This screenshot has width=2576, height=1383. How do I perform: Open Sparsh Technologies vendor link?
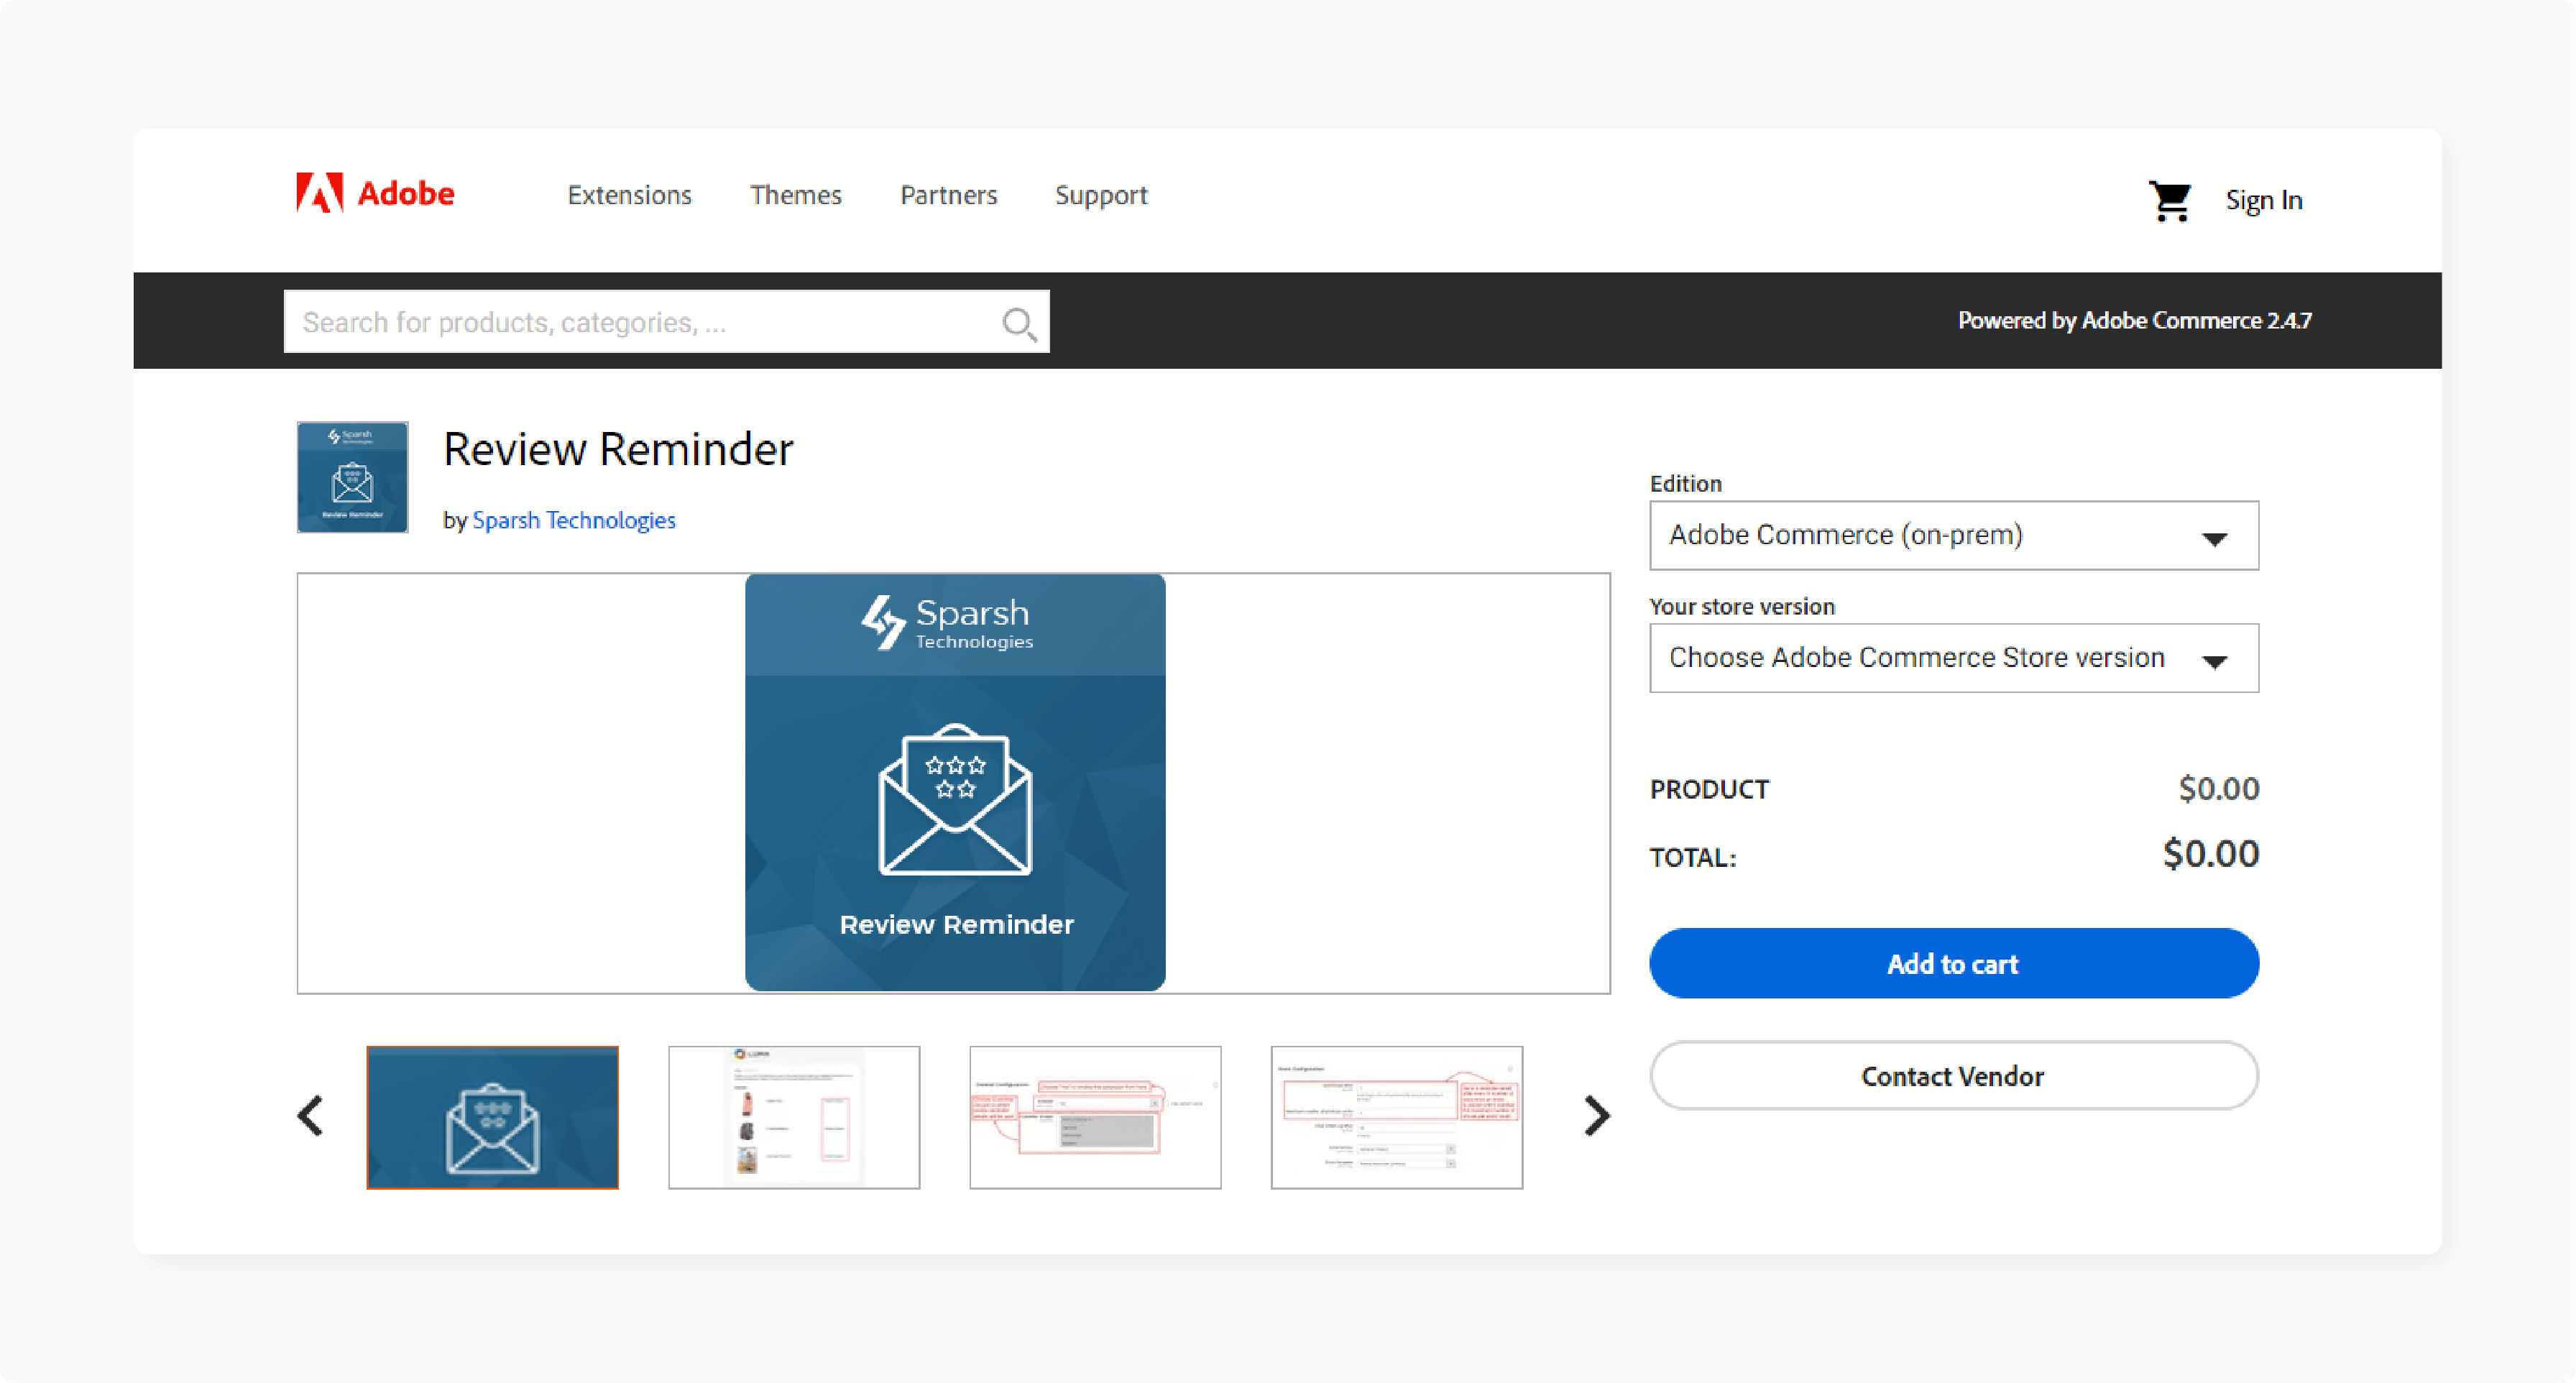point(574,520)
